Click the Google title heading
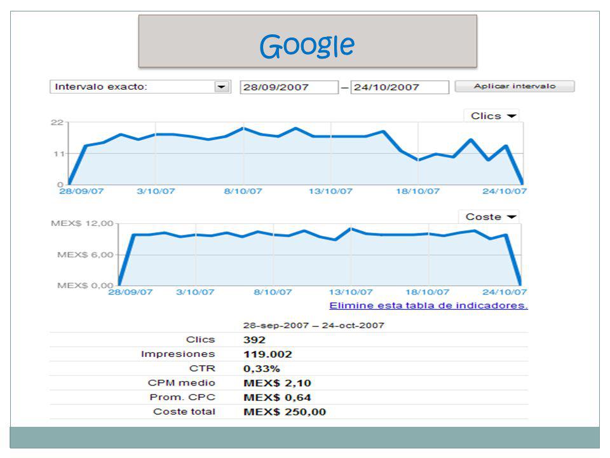The width and height of the screenshot is (610, 458). pyautogui.click(x=308, y=46)
